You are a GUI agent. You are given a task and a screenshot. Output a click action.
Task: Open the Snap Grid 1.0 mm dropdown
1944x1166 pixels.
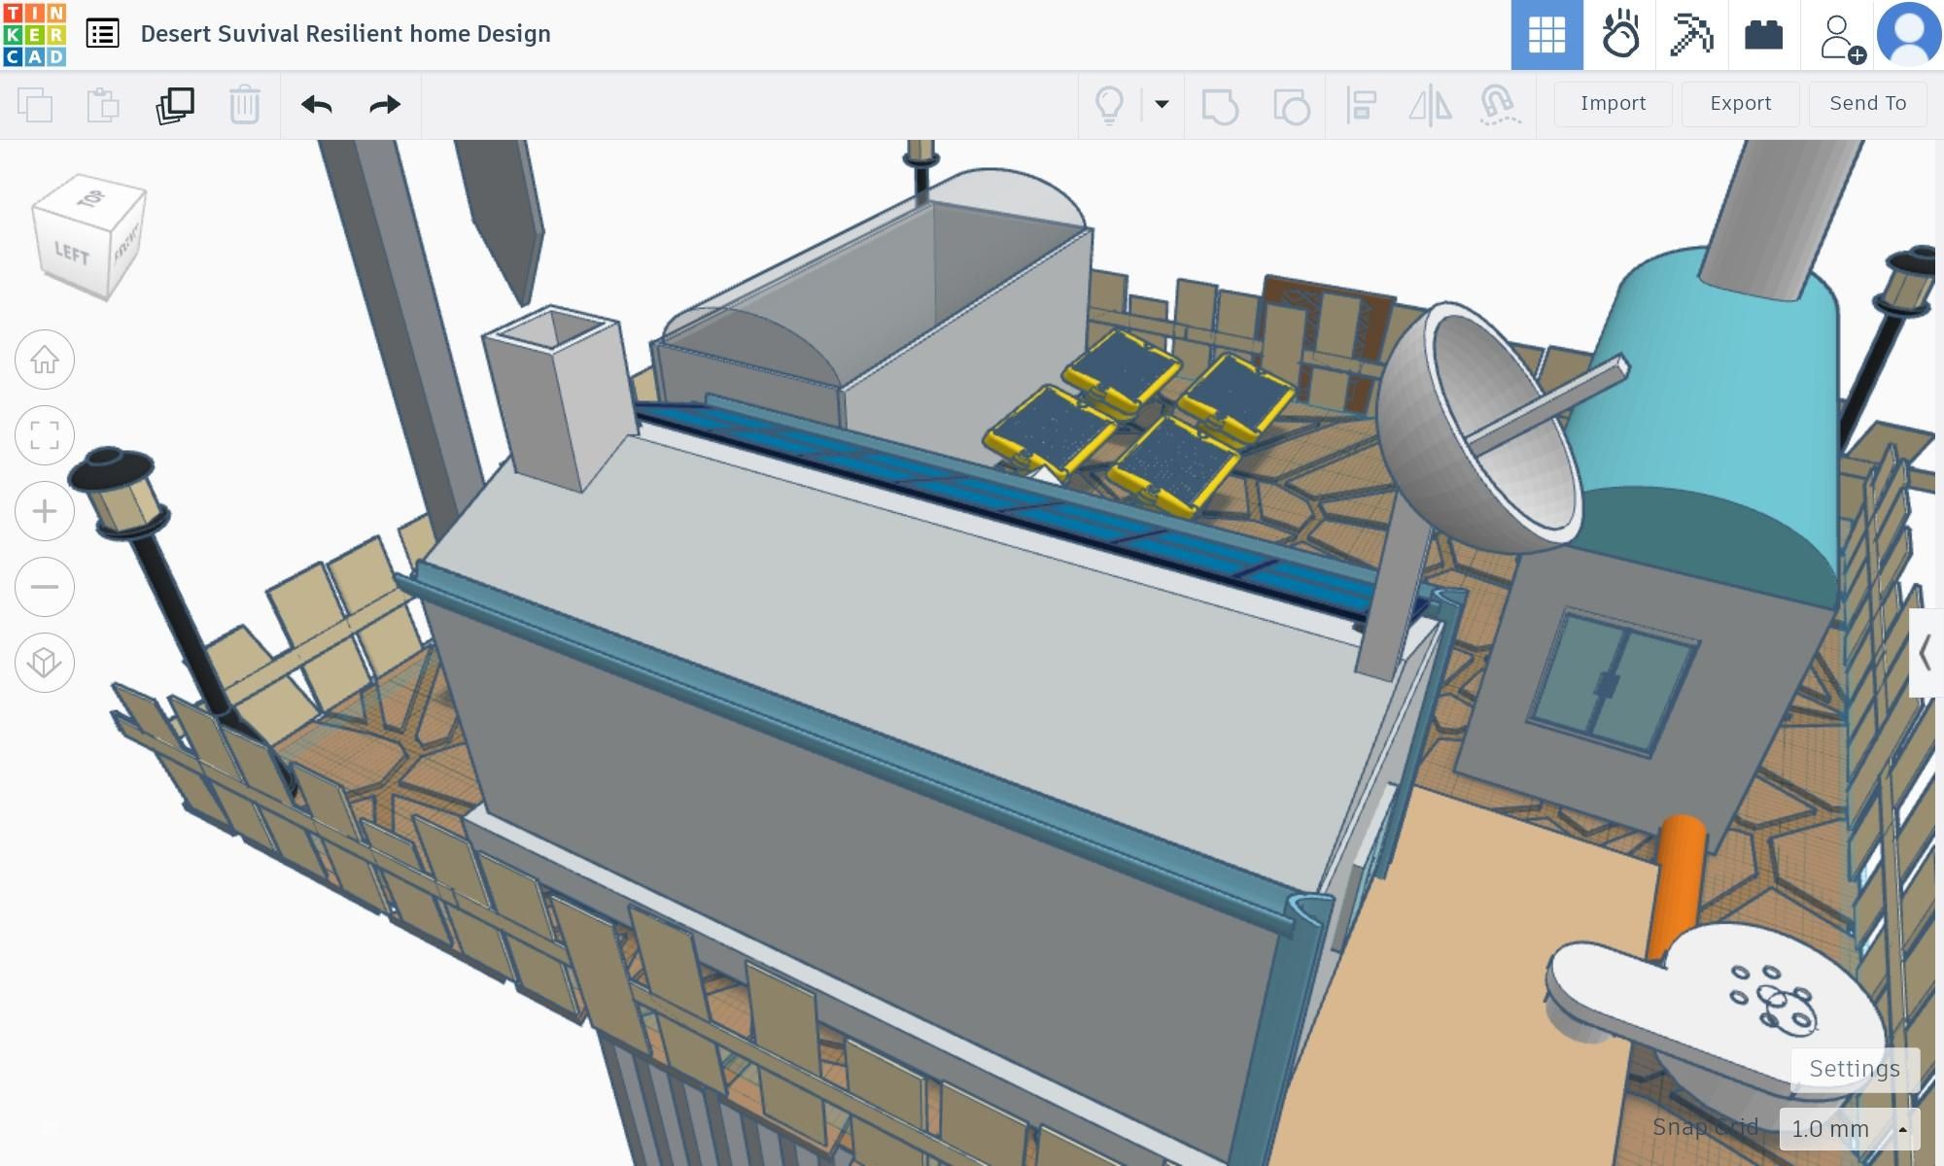[1849, 1129]
